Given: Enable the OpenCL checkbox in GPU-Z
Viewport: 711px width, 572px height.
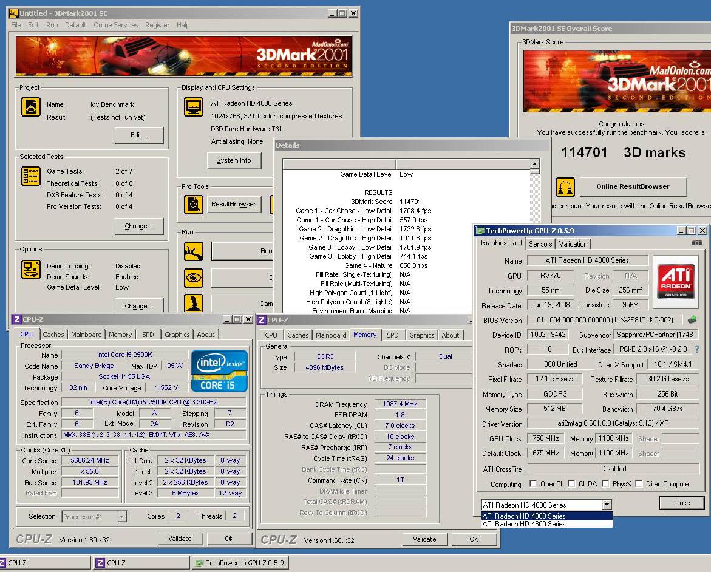Looking at the screenshot, I should [533, 483].
